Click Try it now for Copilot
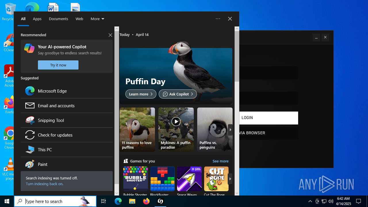Screen dimensions: 368x207 (x=58, y=65)
